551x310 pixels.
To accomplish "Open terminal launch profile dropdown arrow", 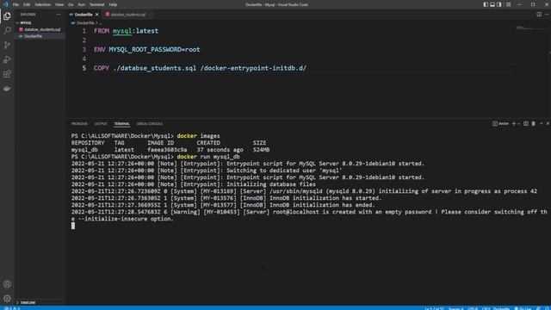I will click(x=519, y=124).
